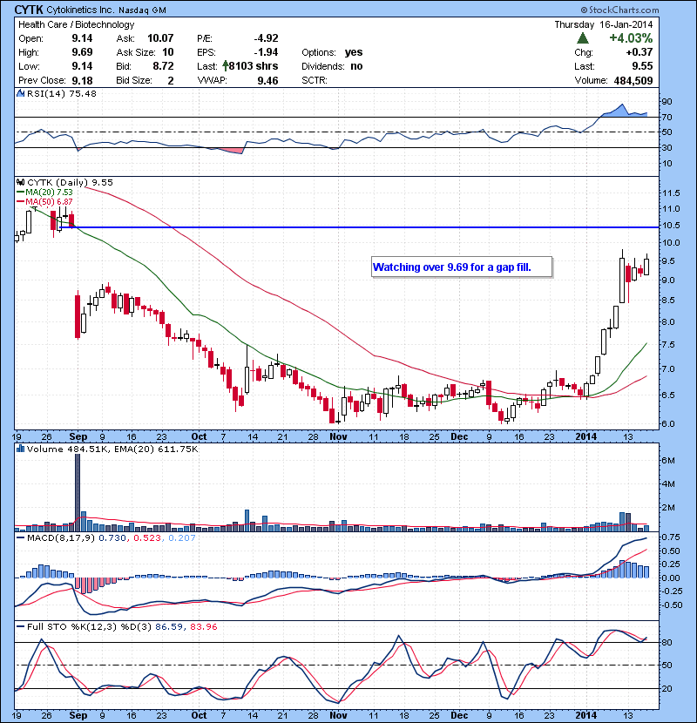Click the volume bar icon beside Volume label
Screen dimensions: 697x723
20,449
